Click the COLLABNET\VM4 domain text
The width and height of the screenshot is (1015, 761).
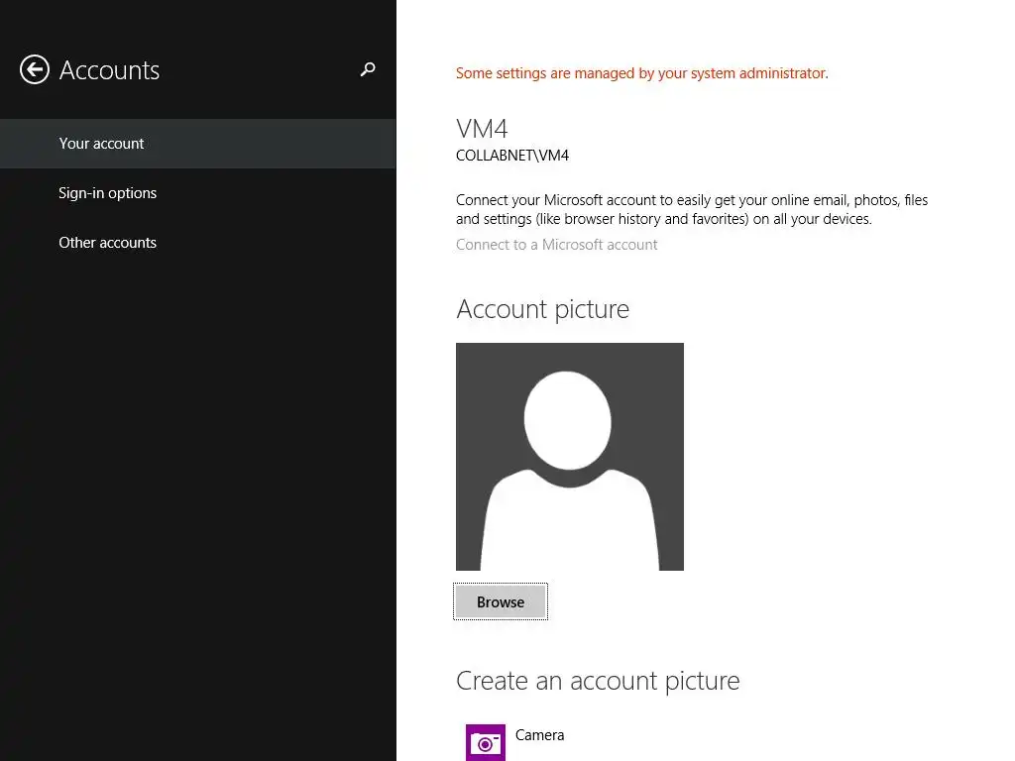511,156
